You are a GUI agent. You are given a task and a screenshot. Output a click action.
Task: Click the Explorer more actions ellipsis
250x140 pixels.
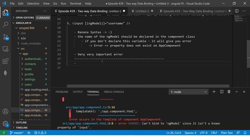pos(45,11)
